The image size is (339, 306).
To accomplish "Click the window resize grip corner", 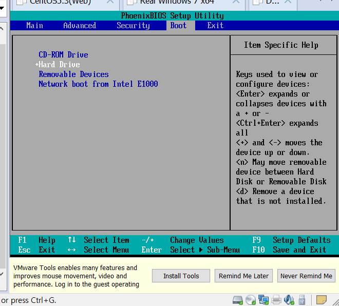I will coord(336,302).
